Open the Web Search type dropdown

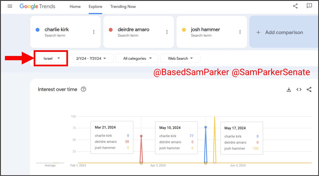click(x=180, y=58)
